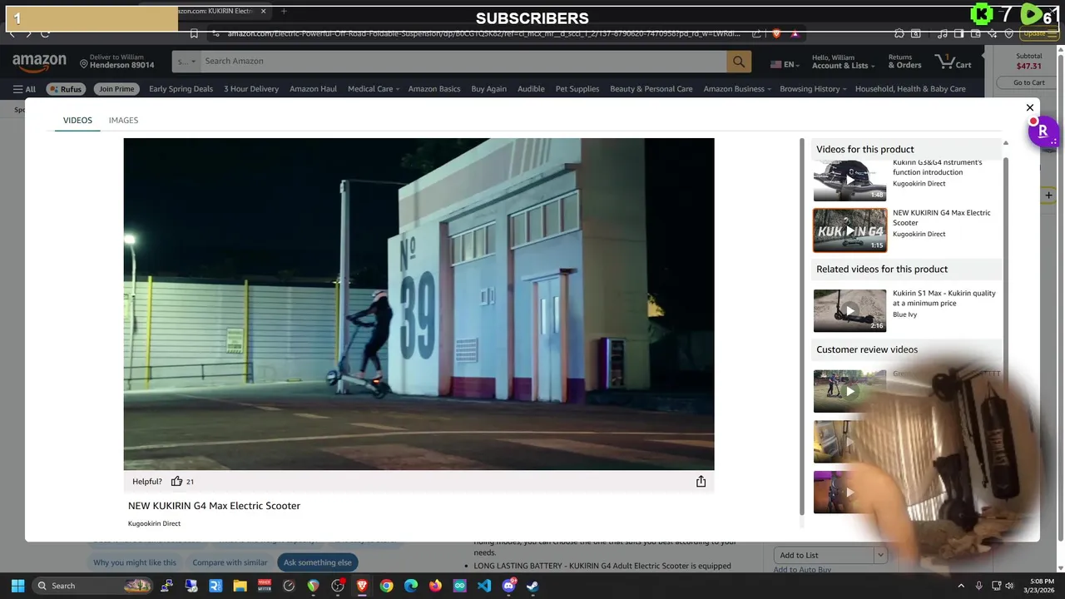Click Why you might like this button
1065x599 pixels.
[135, 562]
